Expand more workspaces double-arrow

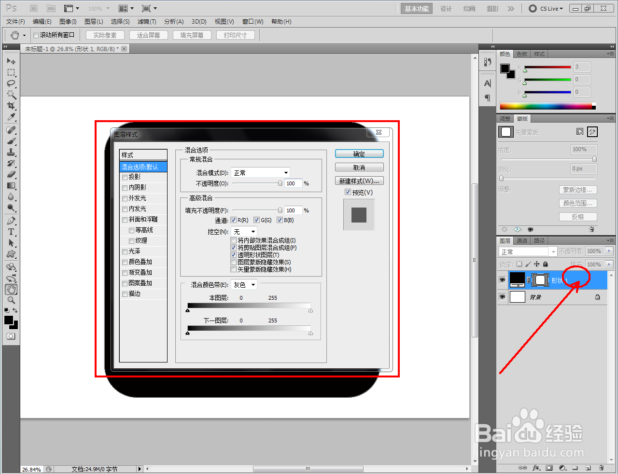[511, 8]
